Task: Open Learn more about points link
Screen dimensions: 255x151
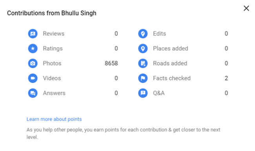Action: pos(54,119)
